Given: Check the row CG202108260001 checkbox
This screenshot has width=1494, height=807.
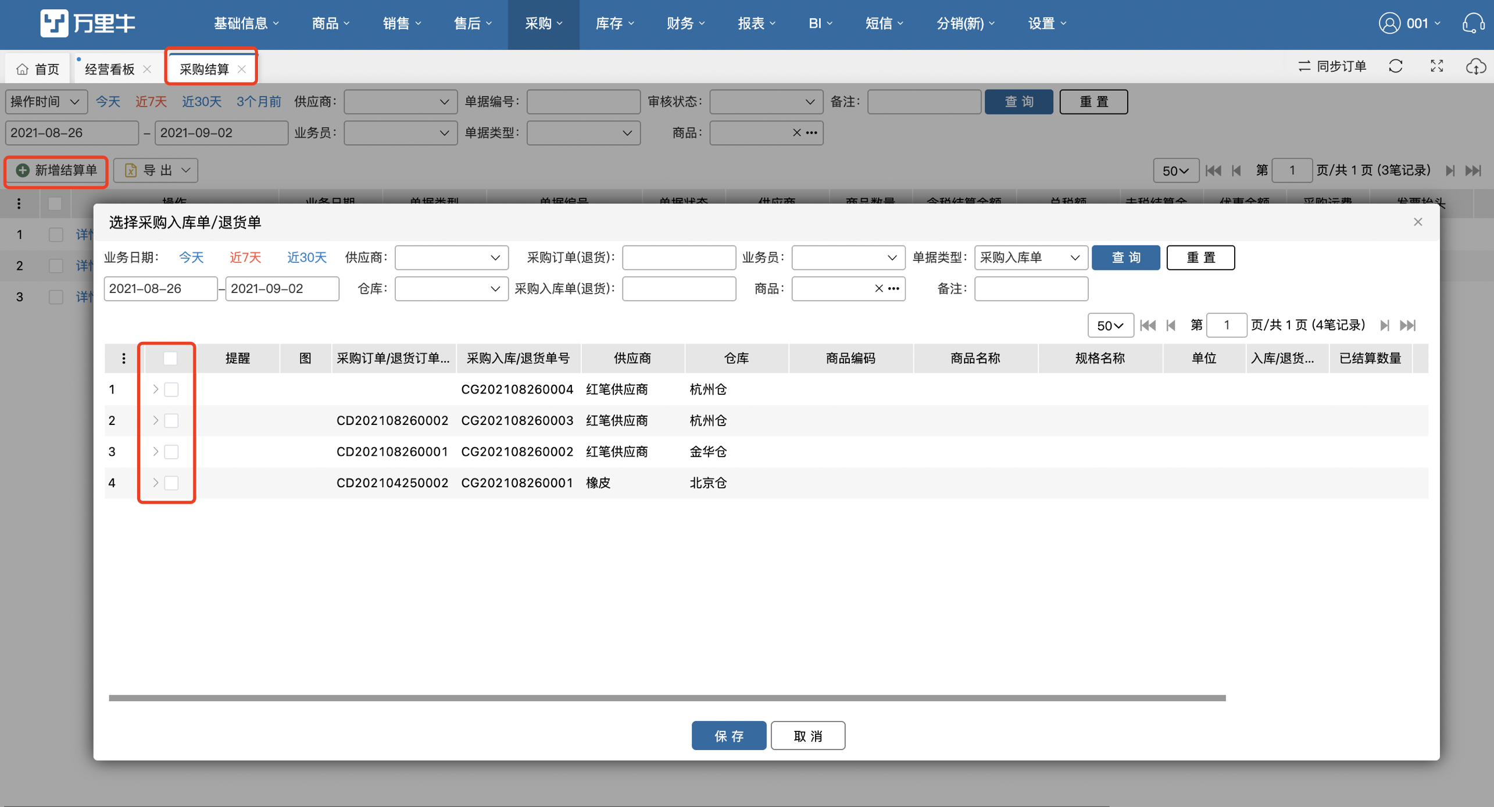Looking at the screenshot, I should tap(171, 483).
